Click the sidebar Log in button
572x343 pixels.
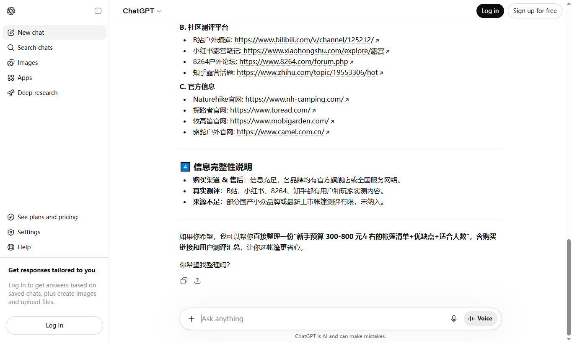point(54,325)
